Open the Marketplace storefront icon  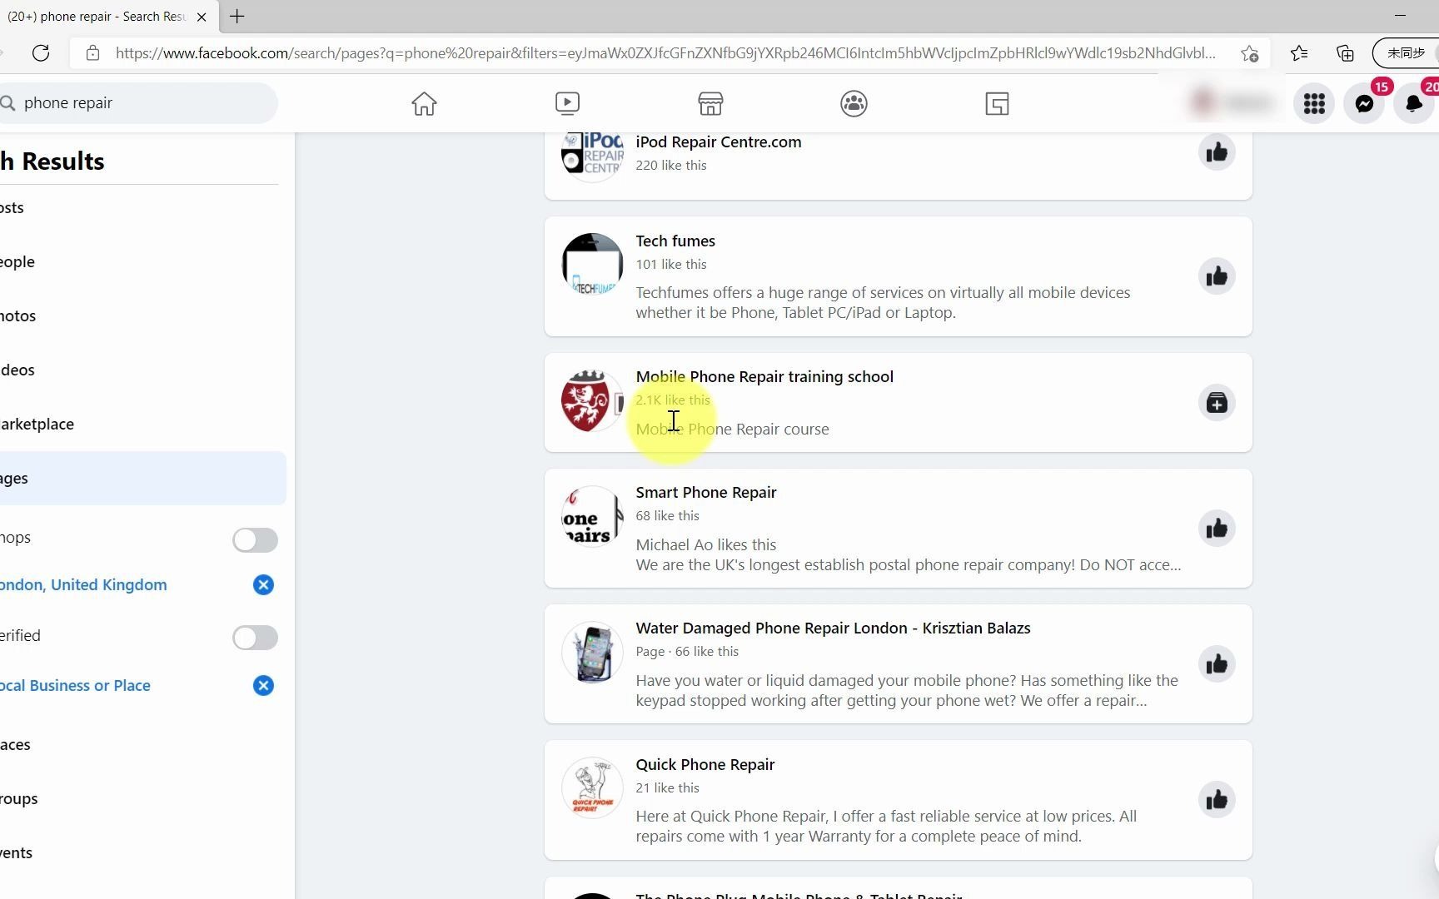(710, 103)
